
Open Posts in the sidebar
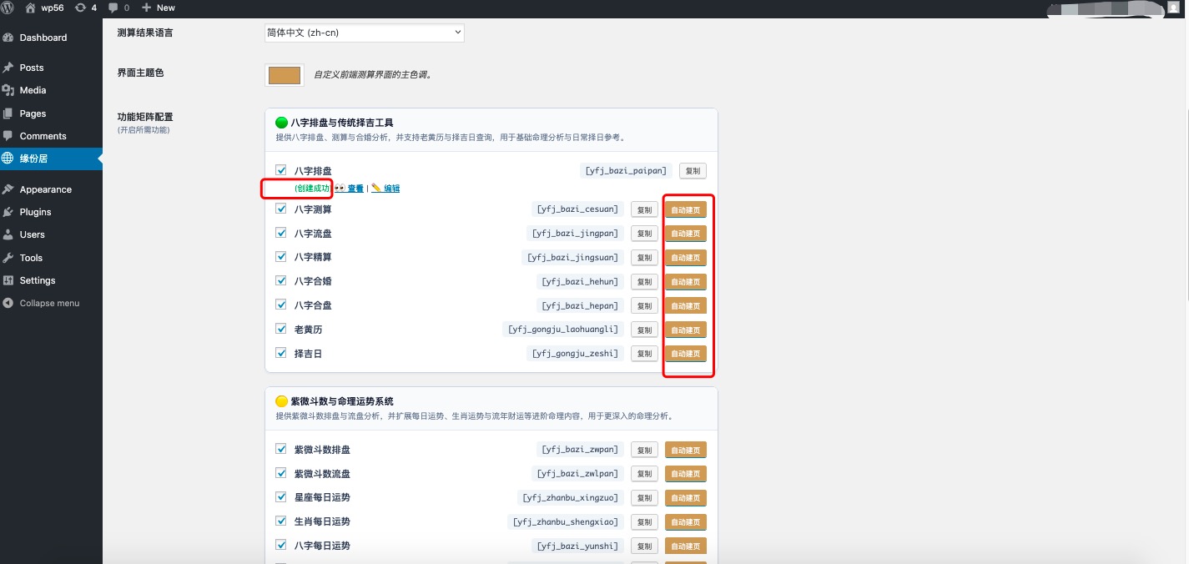pyautogui.click(x=51, y=68)
